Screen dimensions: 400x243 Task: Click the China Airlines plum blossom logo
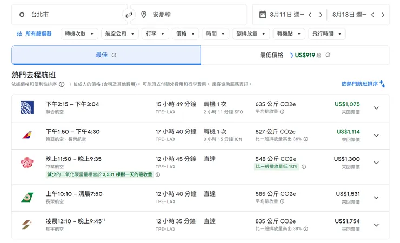(27, 163)
